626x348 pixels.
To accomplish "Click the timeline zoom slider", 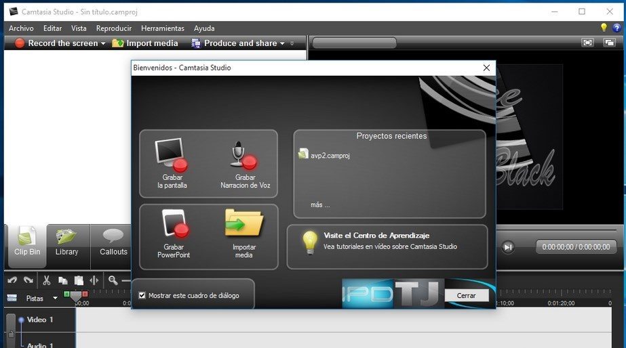I will pos(125,280).
